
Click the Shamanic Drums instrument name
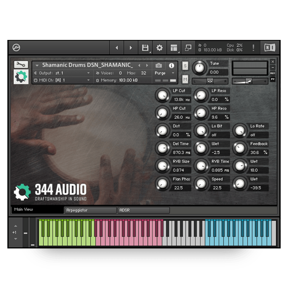coord(88,65)
